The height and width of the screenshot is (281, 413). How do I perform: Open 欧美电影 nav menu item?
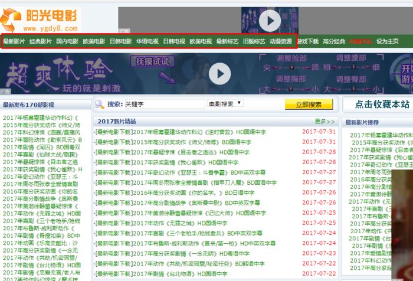94,41
